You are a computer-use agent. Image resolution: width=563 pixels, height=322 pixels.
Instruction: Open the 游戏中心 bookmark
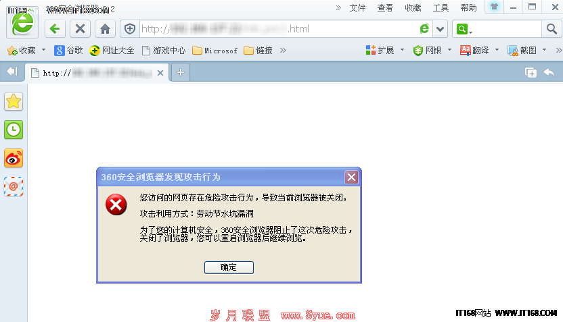pos(164,51)
